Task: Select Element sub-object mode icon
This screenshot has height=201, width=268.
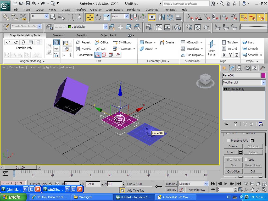Action: (x=38, y=42)
